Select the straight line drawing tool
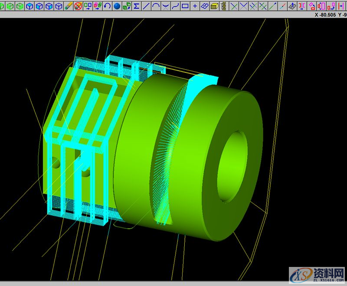 pyautogui.click(x=146, y=6)
